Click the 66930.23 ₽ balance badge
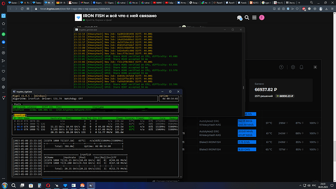The width and height of the screenshot is (336, 189). [285, 96]
